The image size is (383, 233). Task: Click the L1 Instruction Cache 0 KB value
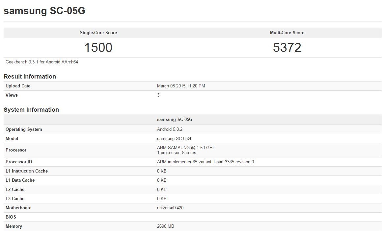(x=162, y=171)
